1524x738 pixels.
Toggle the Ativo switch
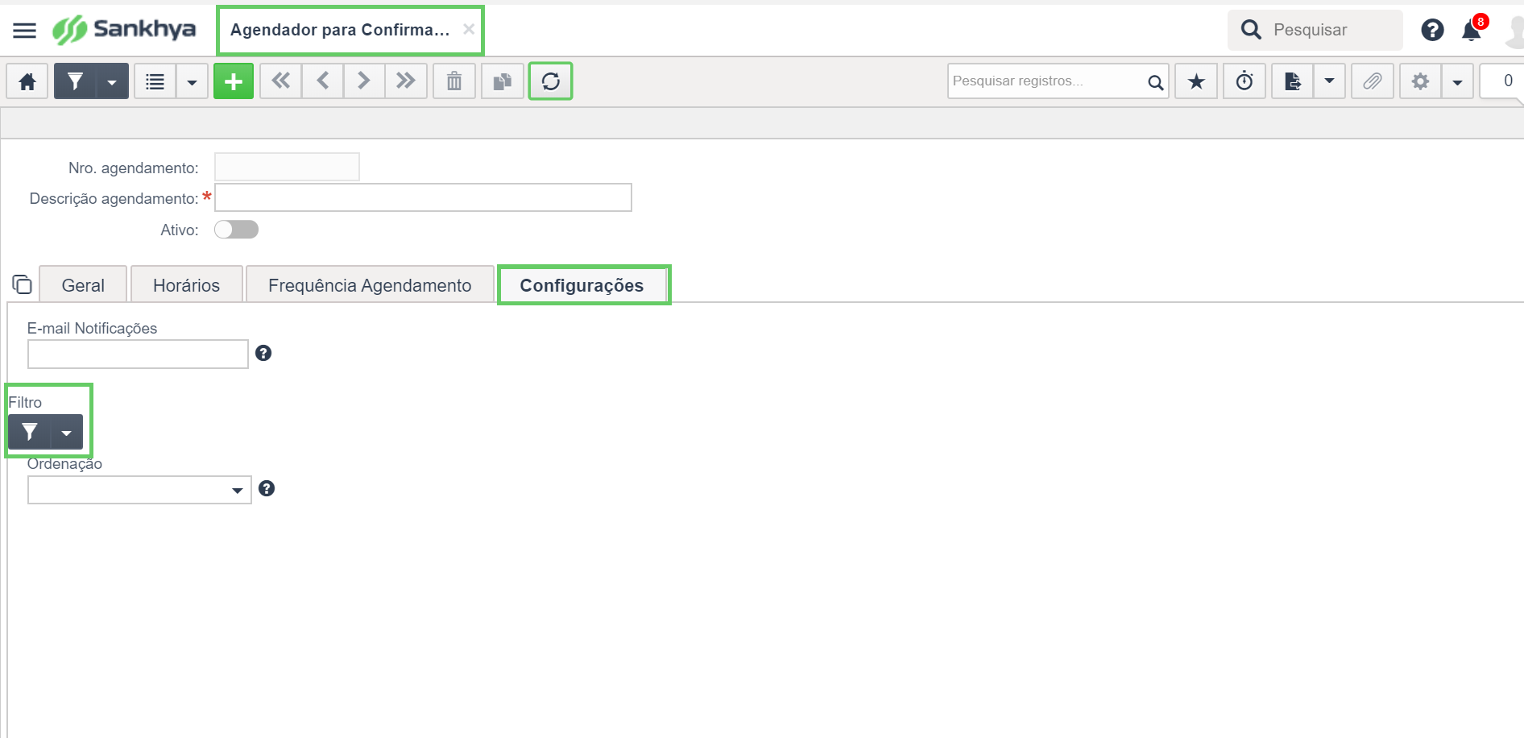(x=236, y=230)
